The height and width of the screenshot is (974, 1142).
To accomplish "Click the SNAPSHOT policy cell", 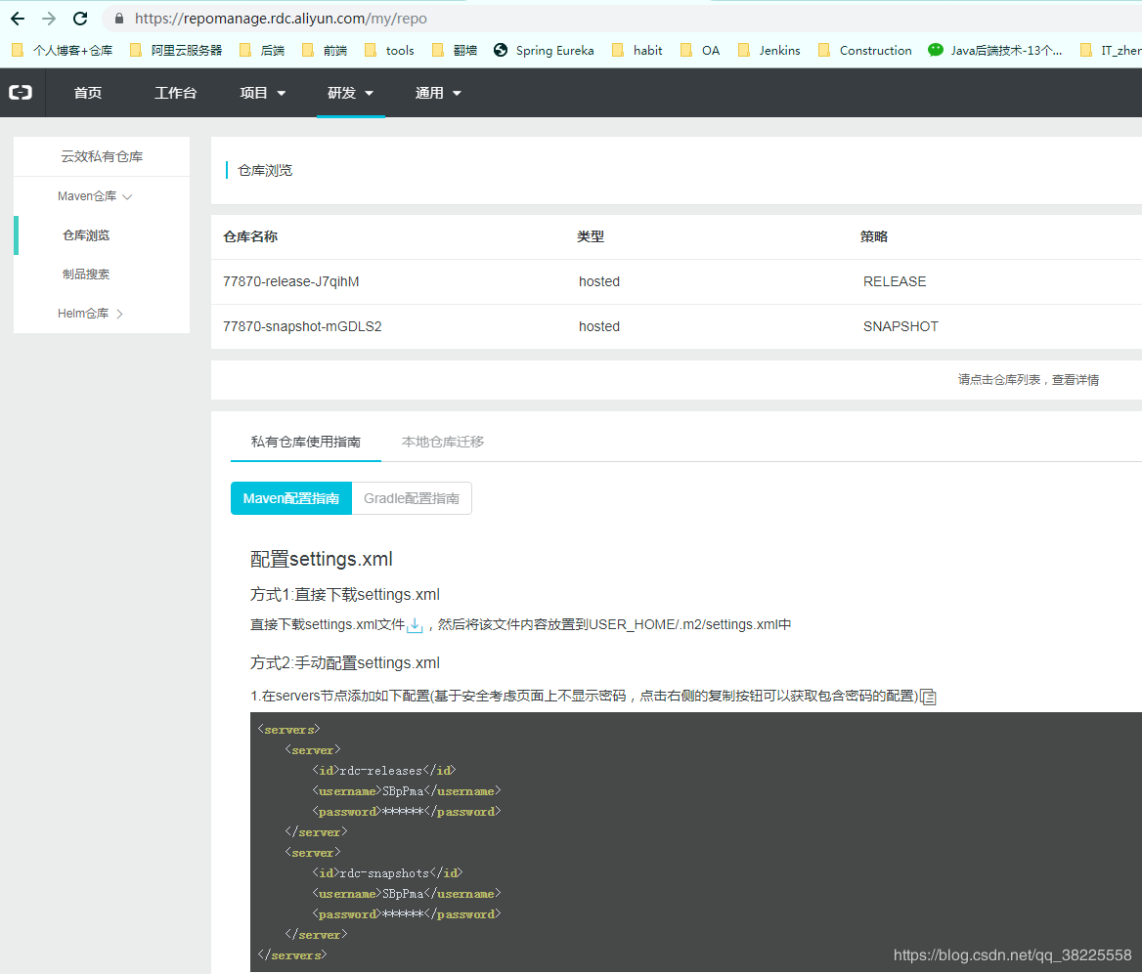I will coord(900,327).
